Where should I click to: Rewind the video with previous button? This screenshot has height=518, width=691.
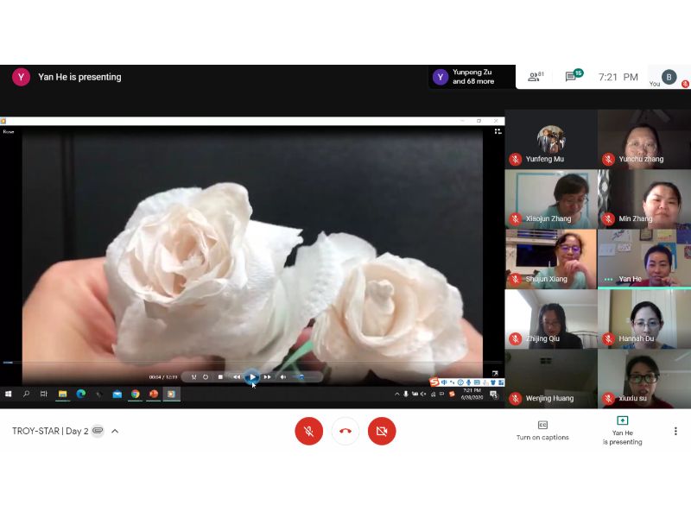coord(237,377)
